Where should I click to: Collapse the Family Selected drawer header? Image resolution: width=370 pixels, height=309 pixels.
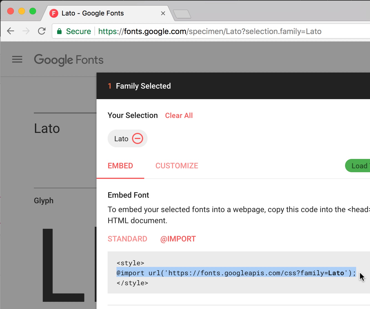[233, 86]
